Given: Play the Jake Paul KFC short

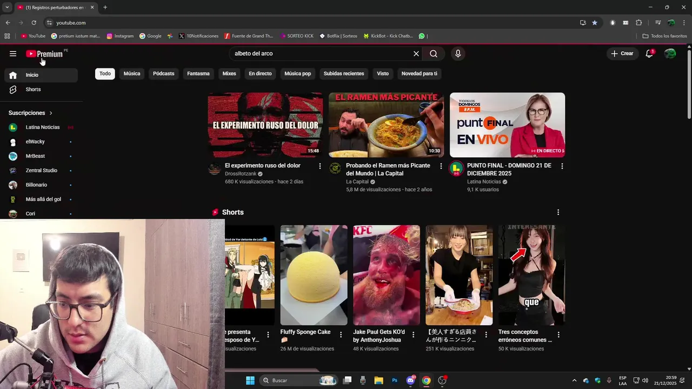Looking at the screenshot, I should (x=387, y=275).
